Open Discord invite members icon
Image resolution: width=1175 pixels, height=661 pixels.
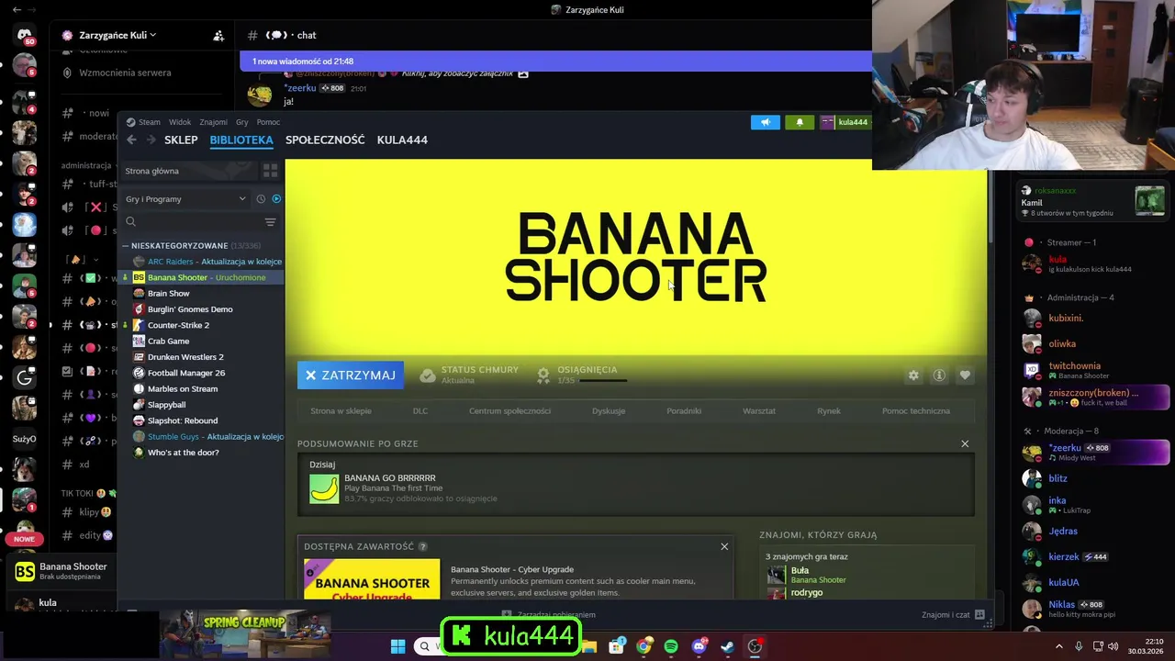218,36
